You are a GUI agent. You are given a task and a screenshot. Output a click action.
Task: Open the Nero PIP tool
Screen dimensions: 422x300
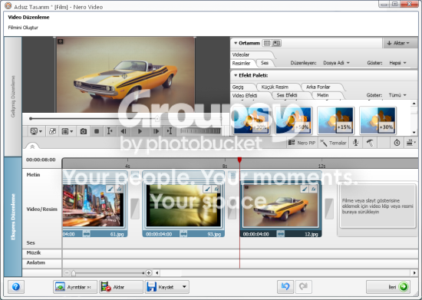pos(302,143)
